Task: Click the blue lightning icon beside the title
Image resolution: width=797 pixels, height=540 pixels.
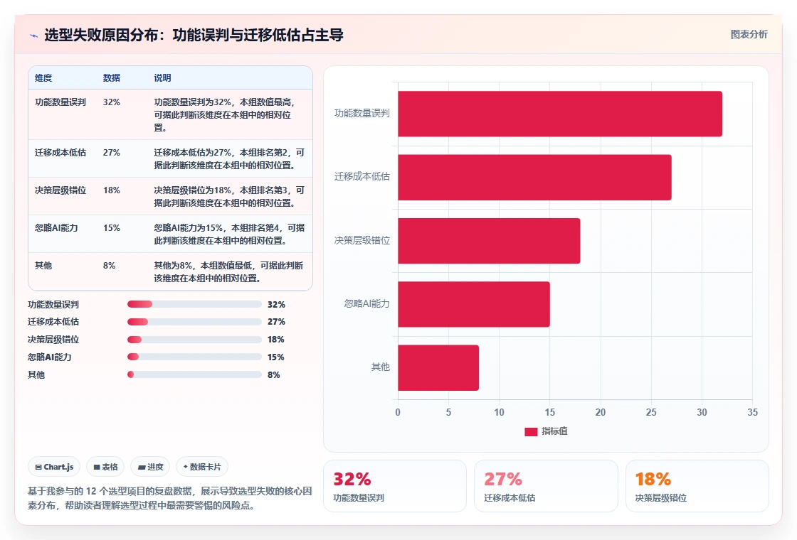Action: coord(33,36)
